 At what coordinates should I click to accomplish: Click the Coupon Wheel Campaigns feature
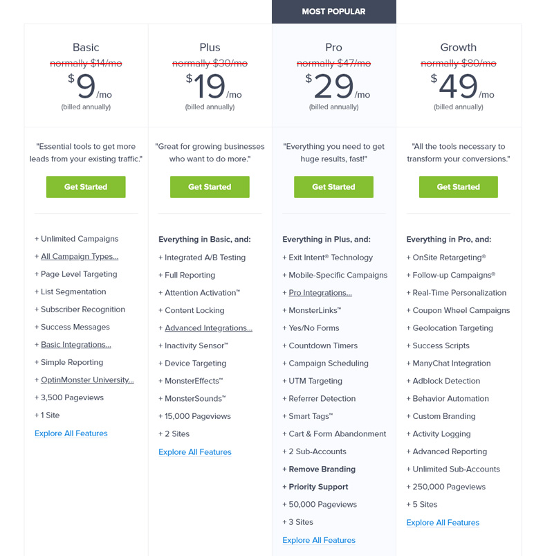pos(461,311)
